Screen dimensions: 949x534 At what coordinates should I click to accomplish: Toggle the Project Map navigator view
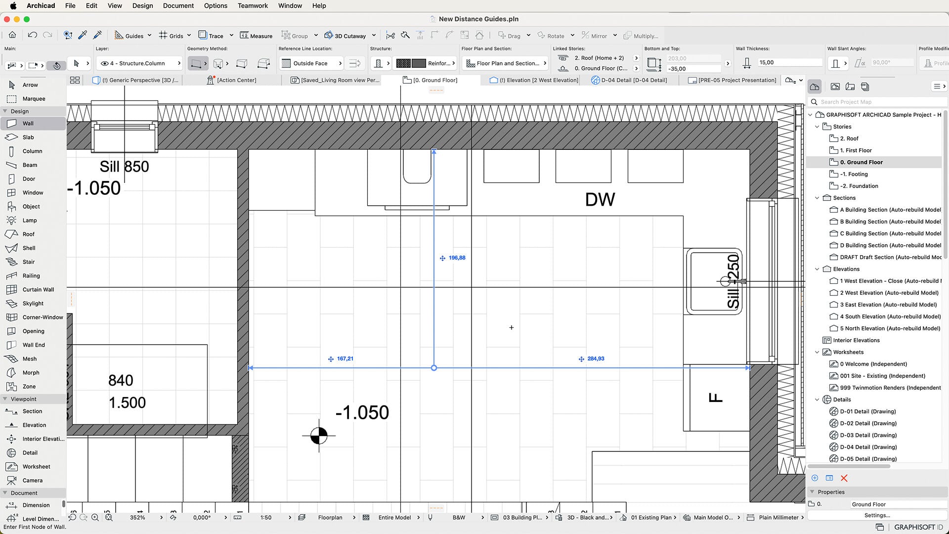pyautogui.click(x=815, y=87)
